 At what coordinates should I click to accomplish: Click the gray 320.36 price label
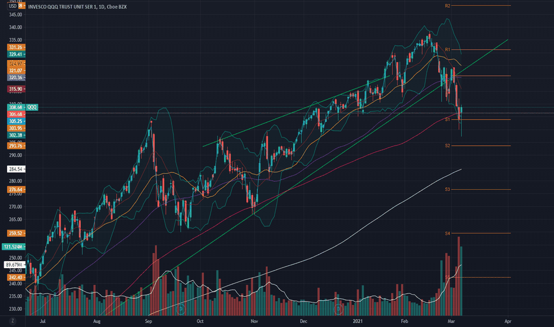[x=16, y=78]
